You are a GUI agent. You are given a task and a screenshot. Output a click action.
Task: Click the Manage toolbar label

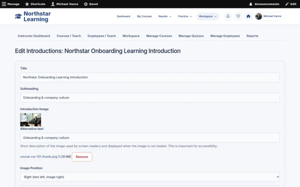click(x=13, y=4)
